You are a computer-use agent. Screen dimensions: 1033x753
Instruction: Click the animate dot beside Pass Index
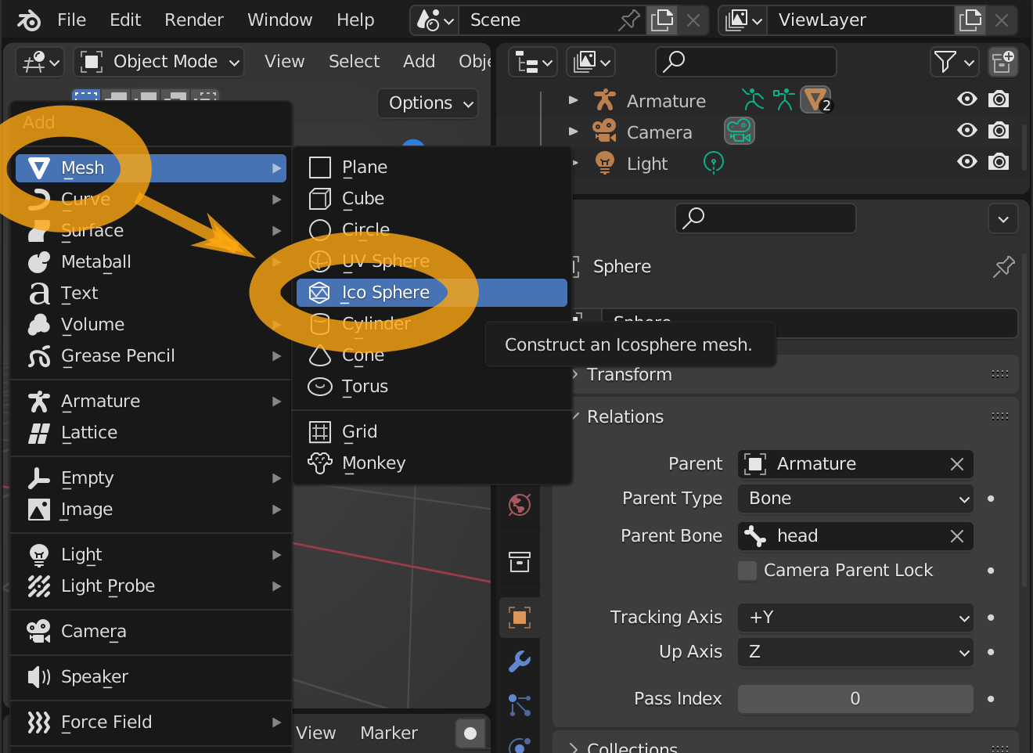pos(991,699)
